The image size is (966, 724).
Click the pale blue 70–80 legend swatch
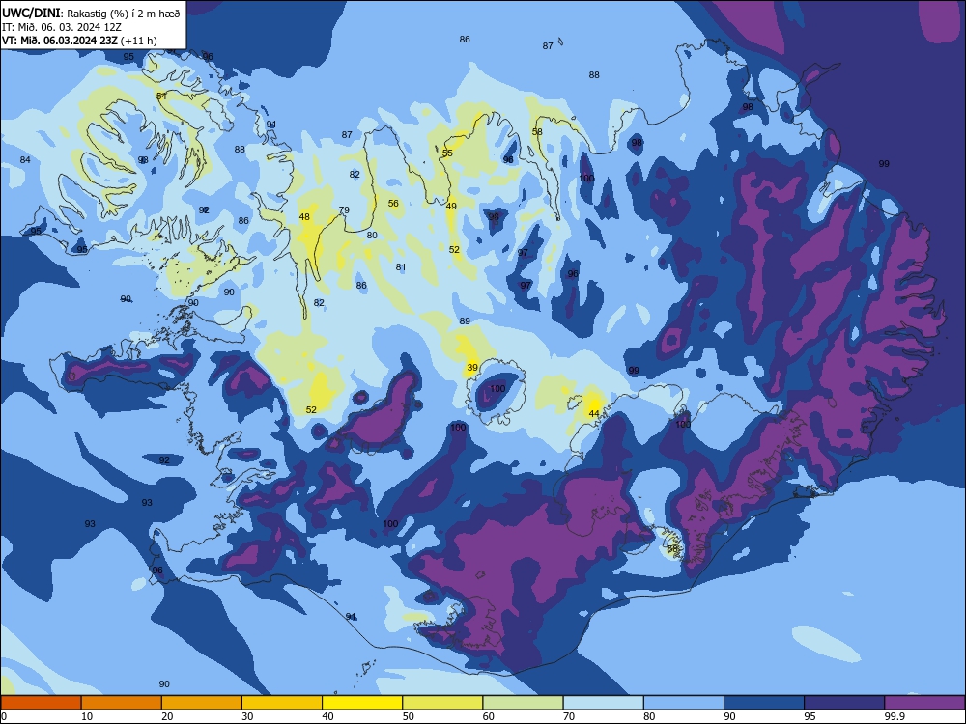[603, 703]
